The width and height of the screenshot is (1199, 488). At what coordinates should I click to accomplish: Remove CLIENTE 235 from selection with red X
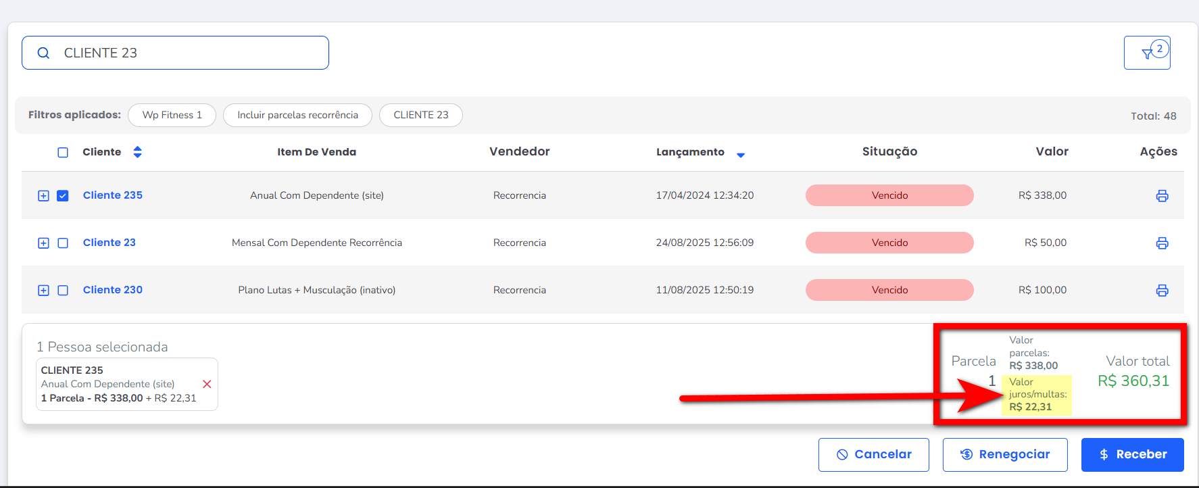pos(207,384)
